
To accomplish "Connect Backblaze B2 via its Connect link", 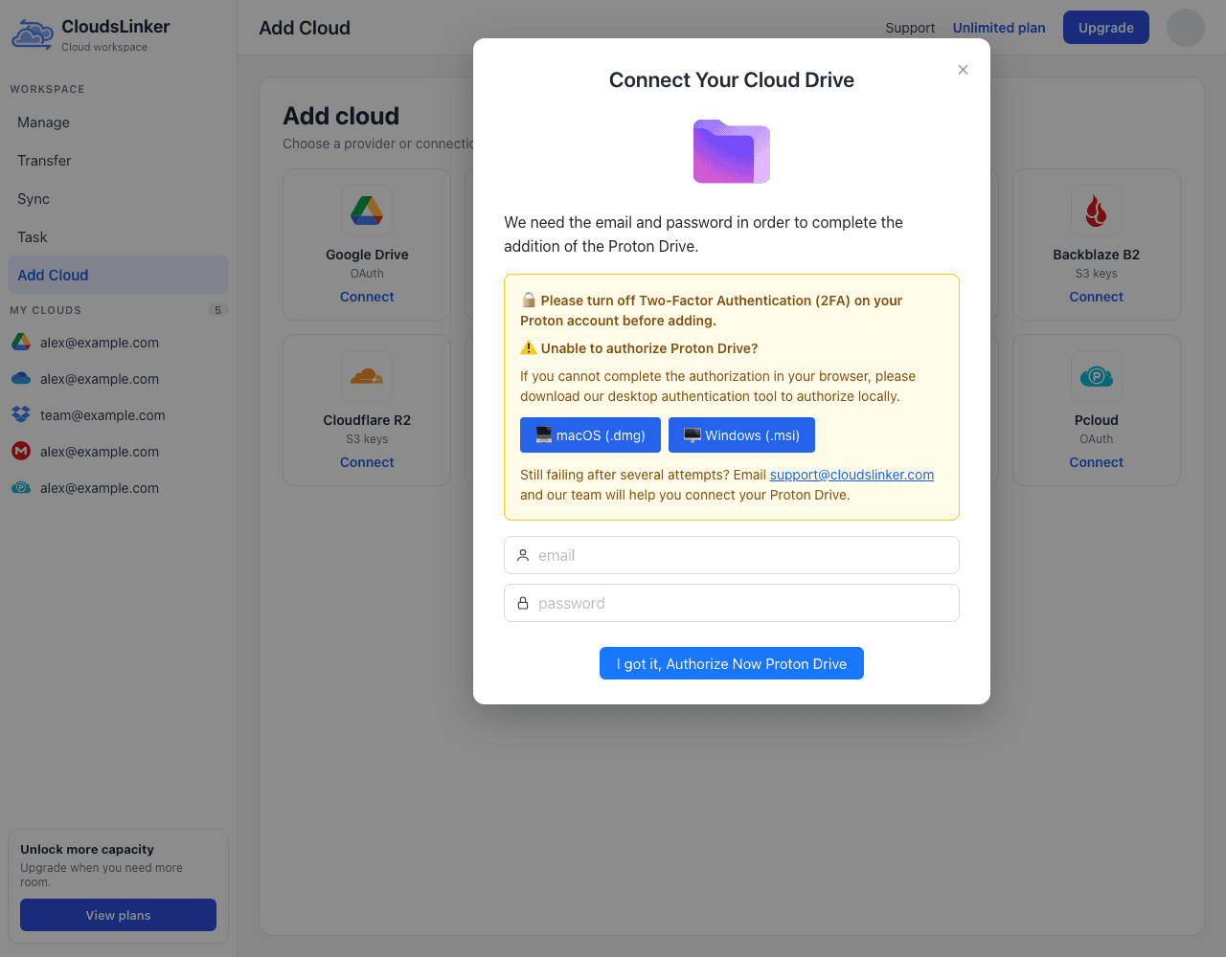I will [x=1097, y=297].
